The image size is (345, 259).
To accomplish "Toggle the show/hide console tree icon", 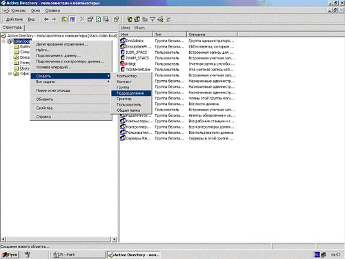I will click(x=72, y=19).
